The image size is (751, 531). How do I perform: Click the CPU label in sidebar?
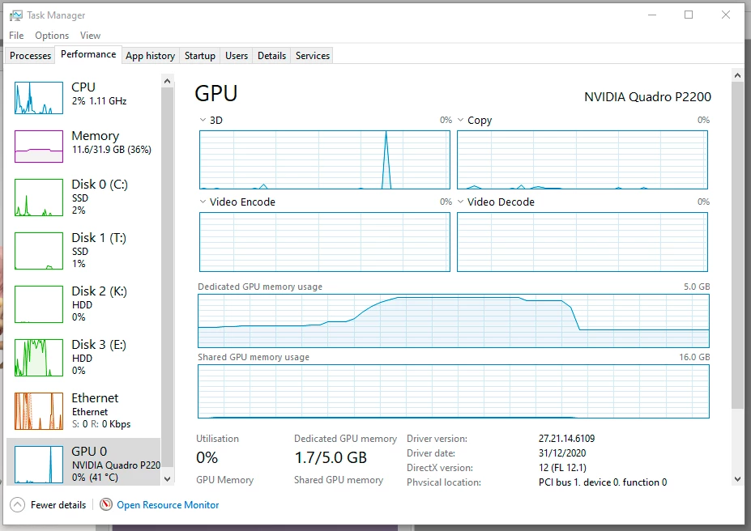click(x=83, y=87)
